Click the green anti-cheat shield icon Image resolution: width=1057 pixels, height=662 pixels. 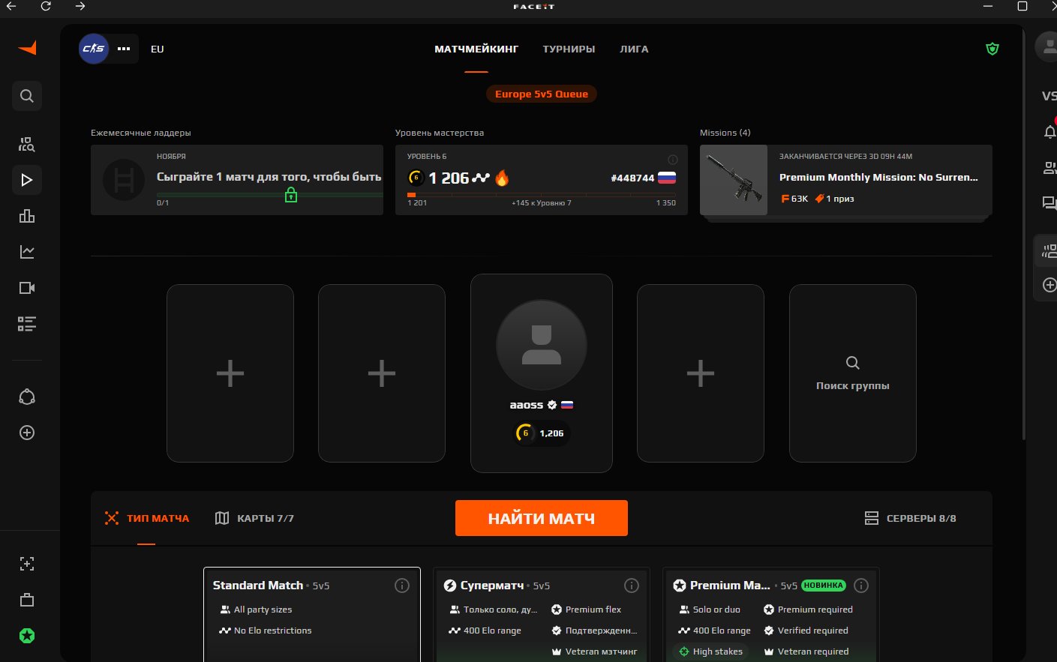[992, 49]
